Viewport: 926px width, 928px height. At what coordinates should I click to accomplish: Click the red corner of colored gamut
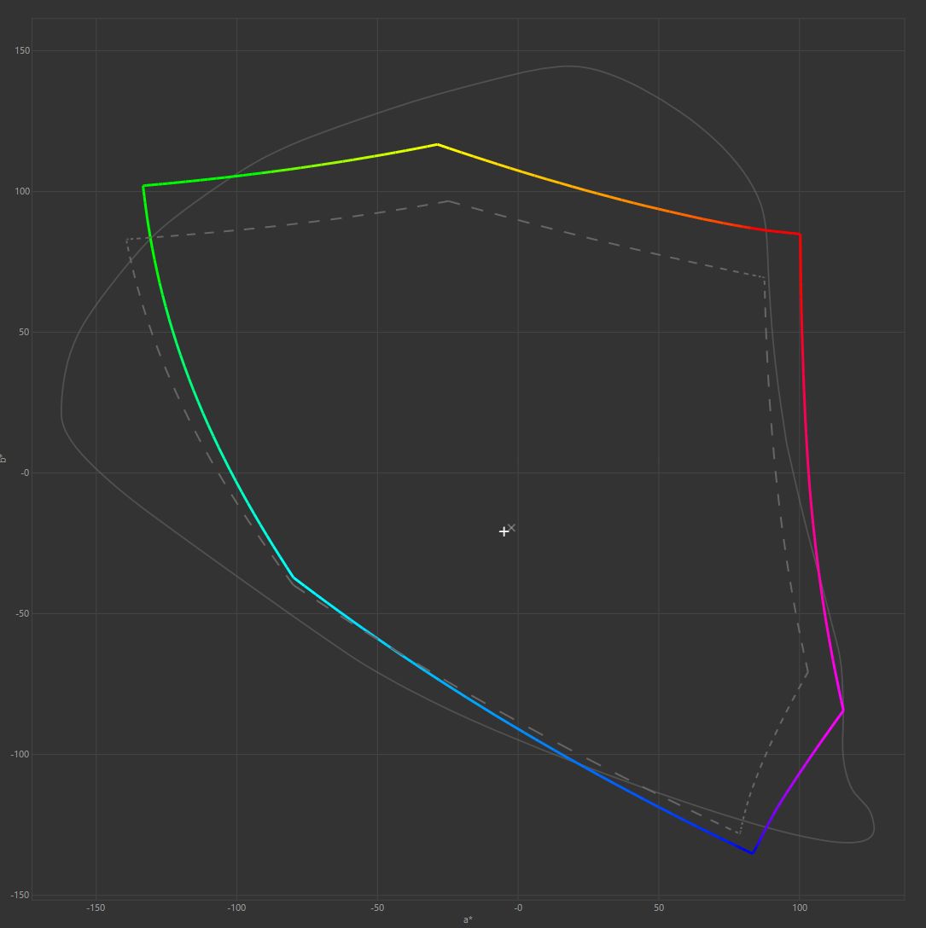click(x=800, y=235)
